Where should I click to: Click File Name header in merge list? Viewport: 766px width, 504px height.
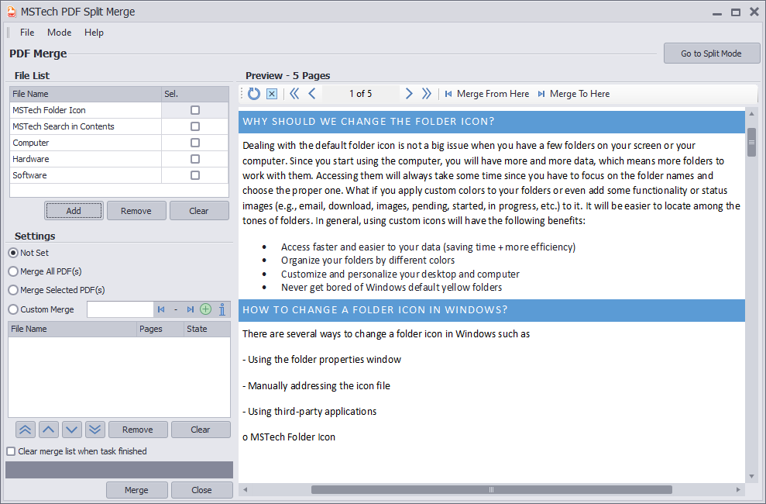coord(72,329)
